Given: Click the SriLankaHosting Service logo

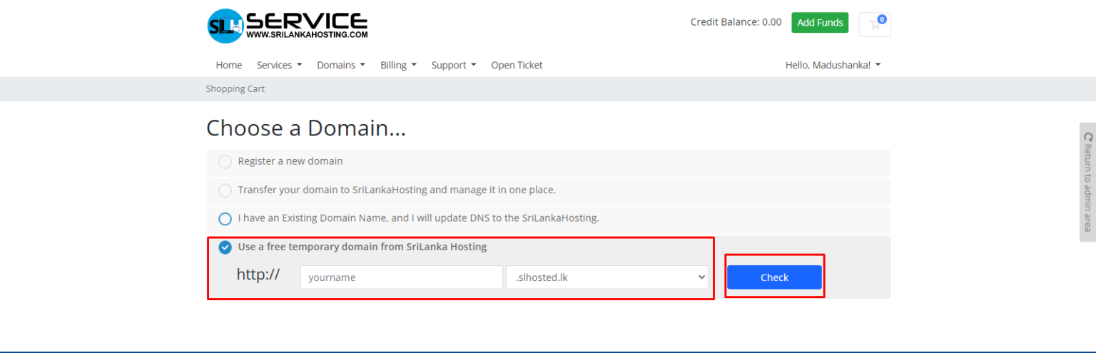Looking at the screenshot, I should click(x=288, y=26).
